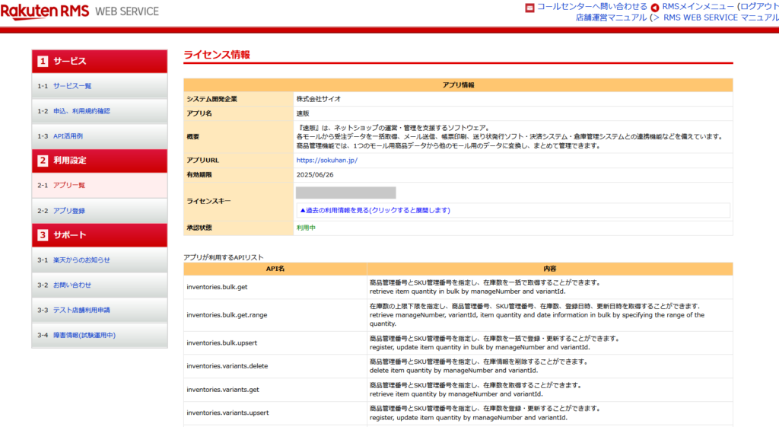Image resolution: width=779 pixels, height=427 pixels.
Task: Visit the https://sokuhan.jp/ app URL
Action: pos(326,161)
